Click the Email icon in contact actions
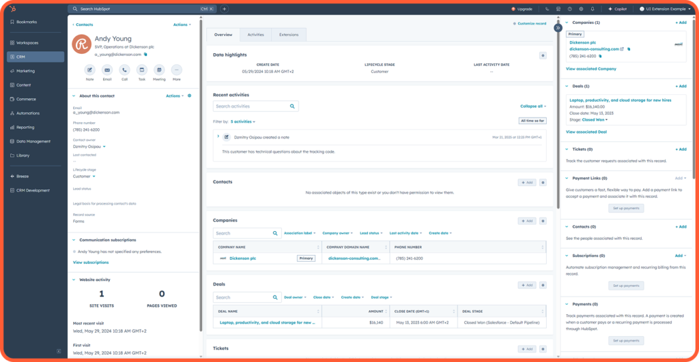Screen dimensions: 699x362 tap(107, 70)
